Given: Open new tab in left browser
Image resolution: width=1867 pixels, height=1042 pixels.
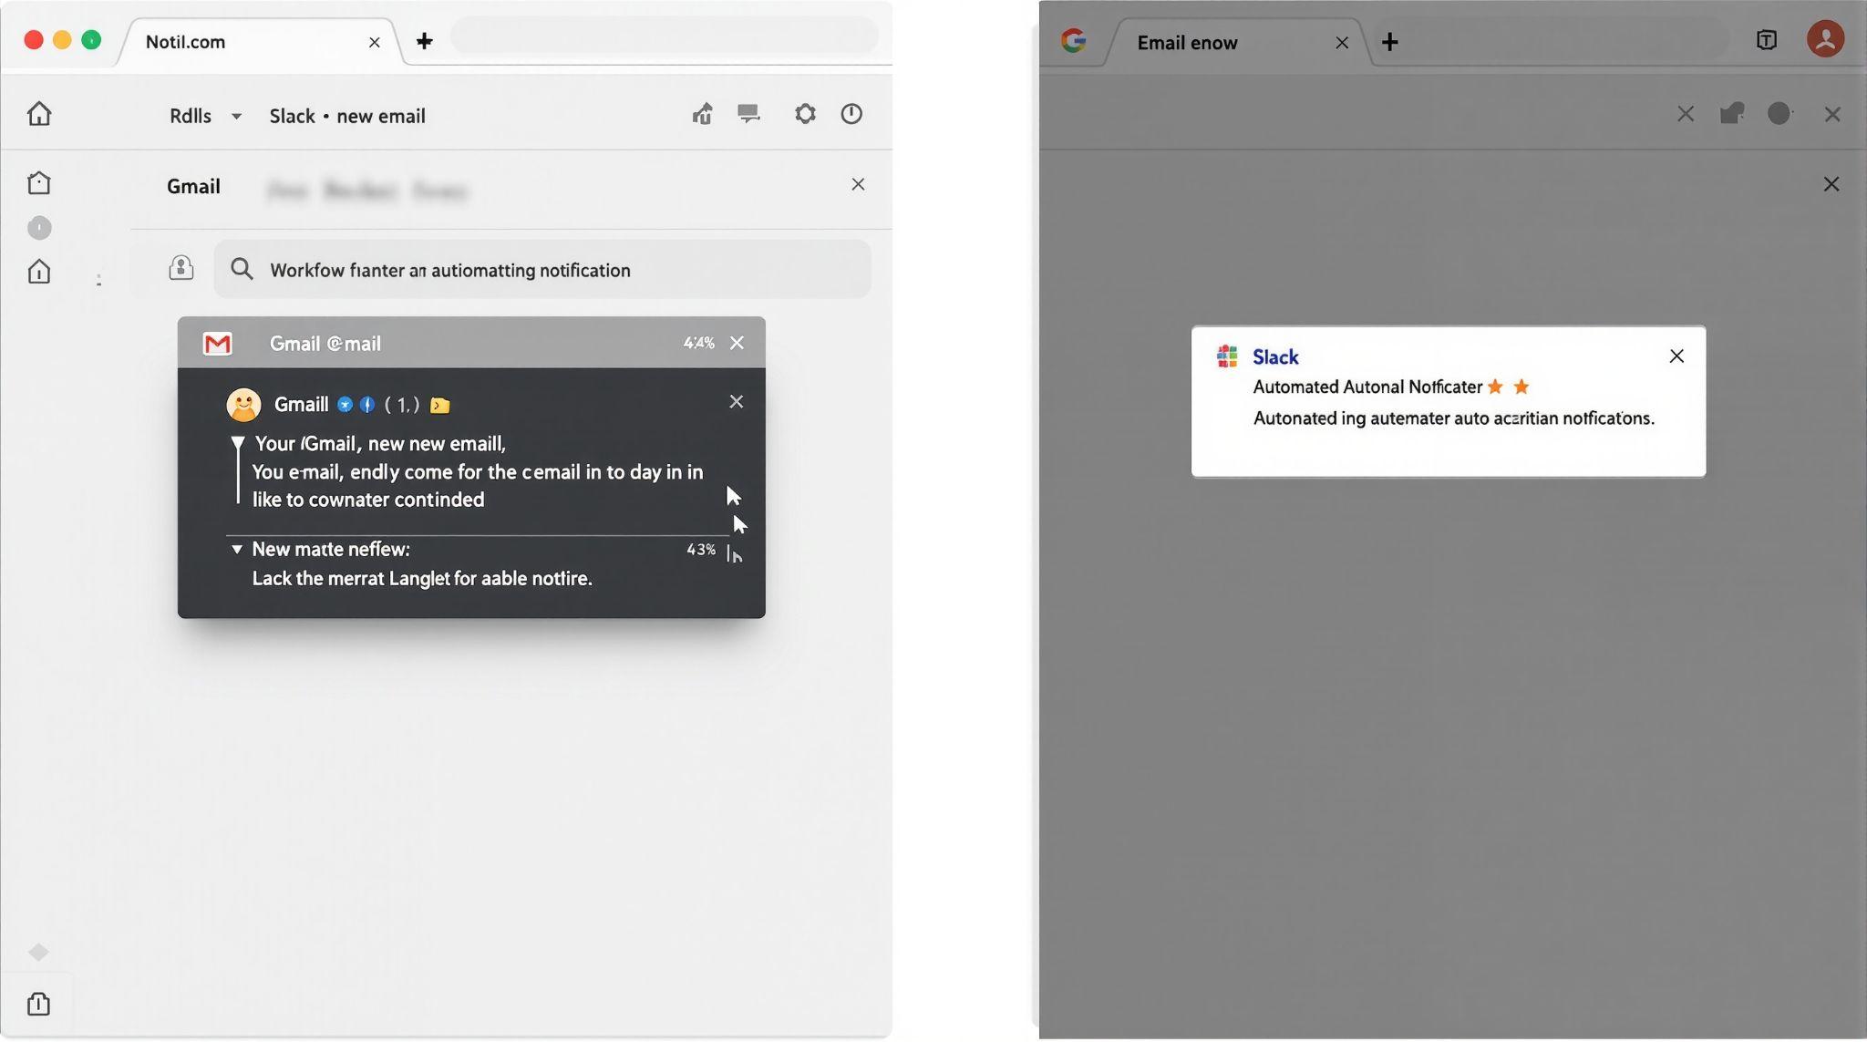Looking at the screenshot, I should point(424,41).
